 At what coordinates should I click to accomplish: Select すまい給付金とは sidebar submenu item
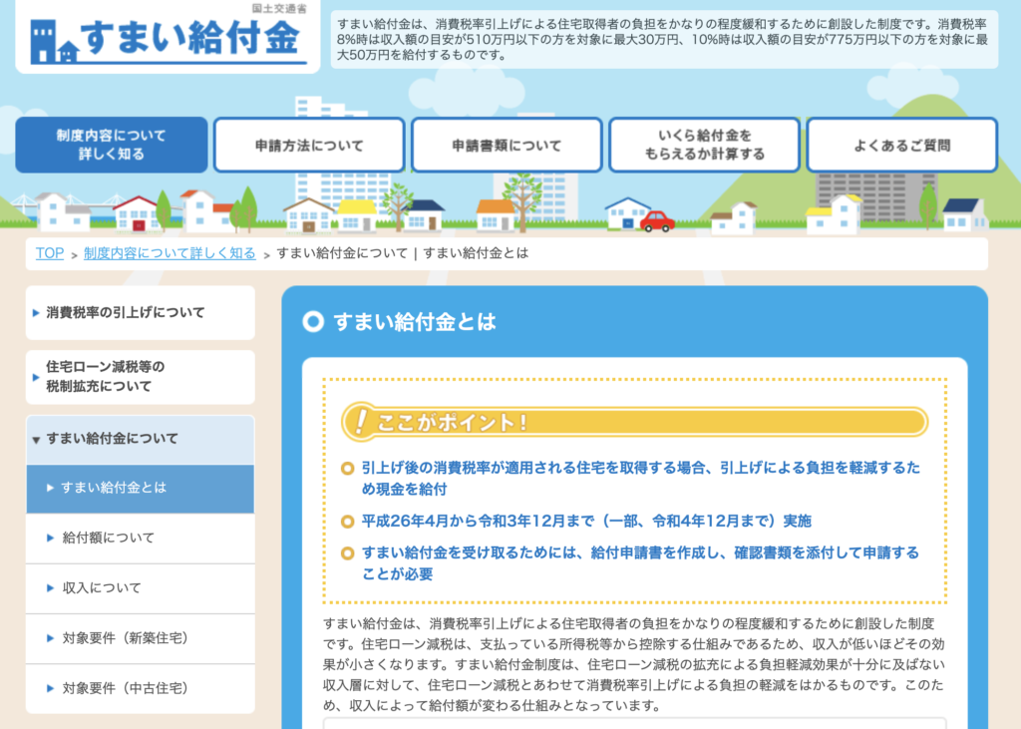pyautogui.click(x=140, y=488)
